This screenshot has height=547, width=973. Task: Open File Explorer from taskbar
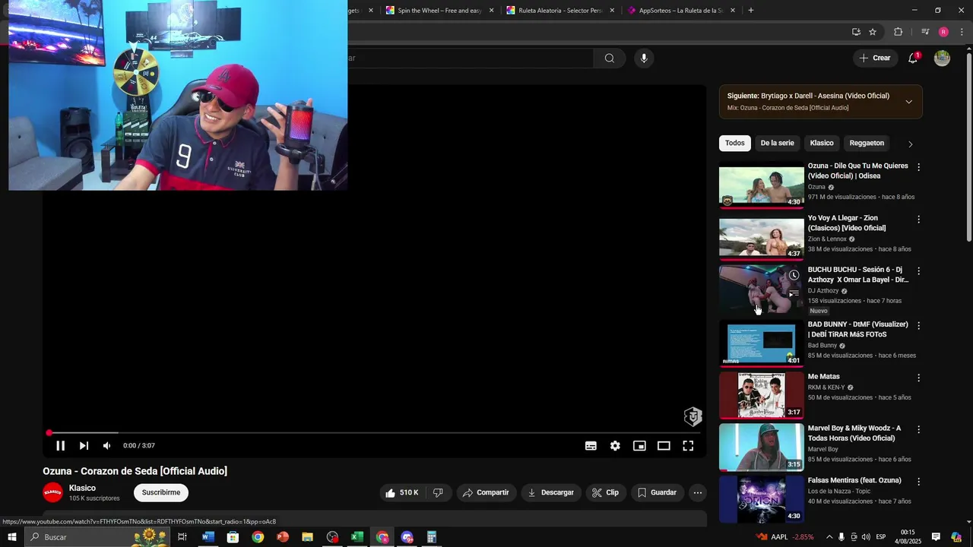point(308,537)
